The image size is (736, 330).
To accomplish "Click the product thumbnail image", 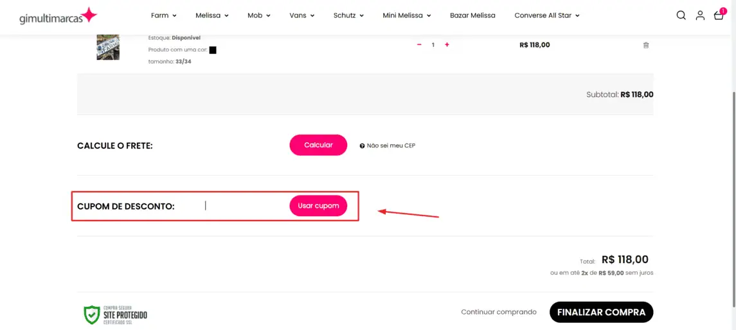I will pyautogui.click(x=108, y=47).
